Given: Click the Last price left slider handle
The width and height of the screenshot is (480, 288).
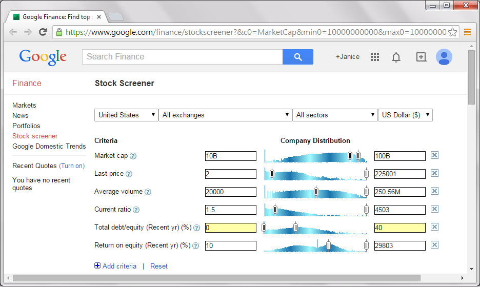Looking at the screenshot, I should click(272, 174).
